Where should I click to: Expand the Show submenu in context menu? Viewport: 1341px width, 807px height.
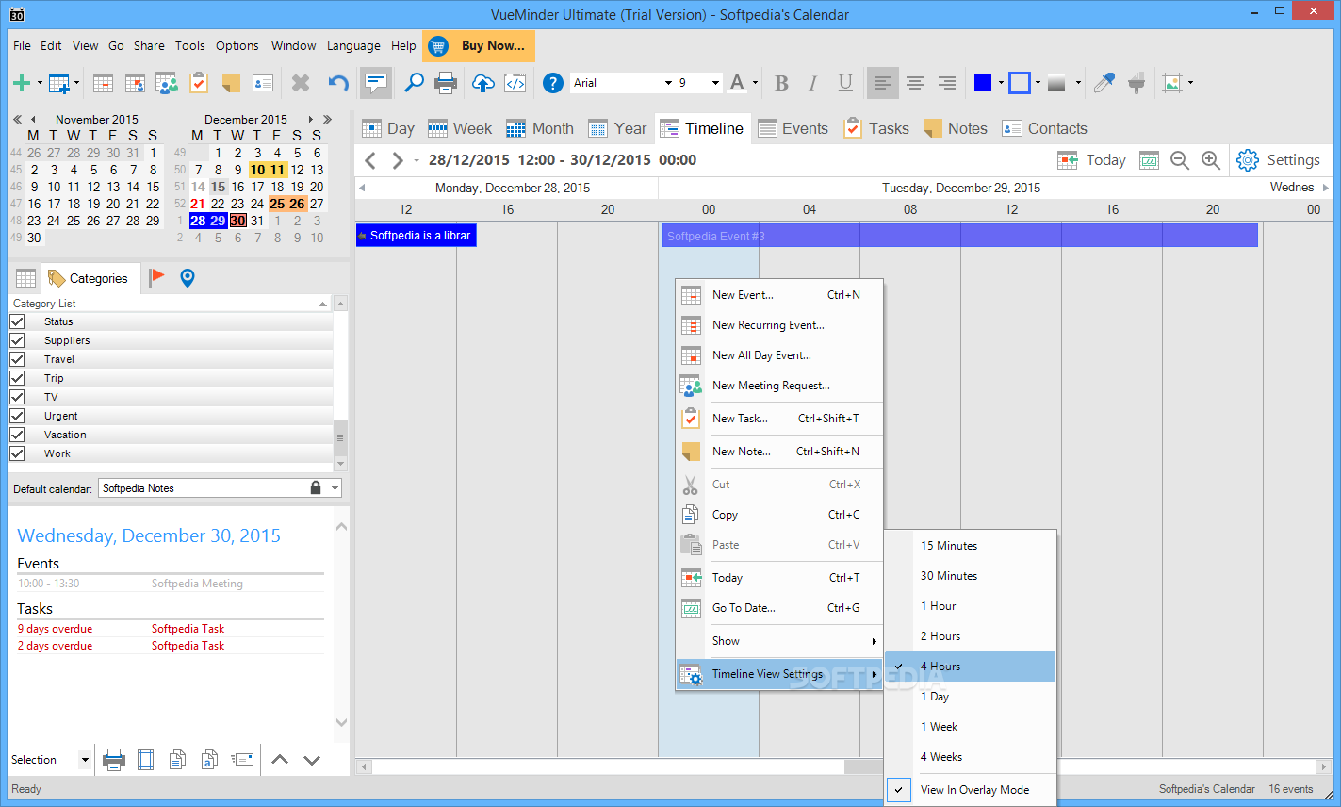pos(779,641)
